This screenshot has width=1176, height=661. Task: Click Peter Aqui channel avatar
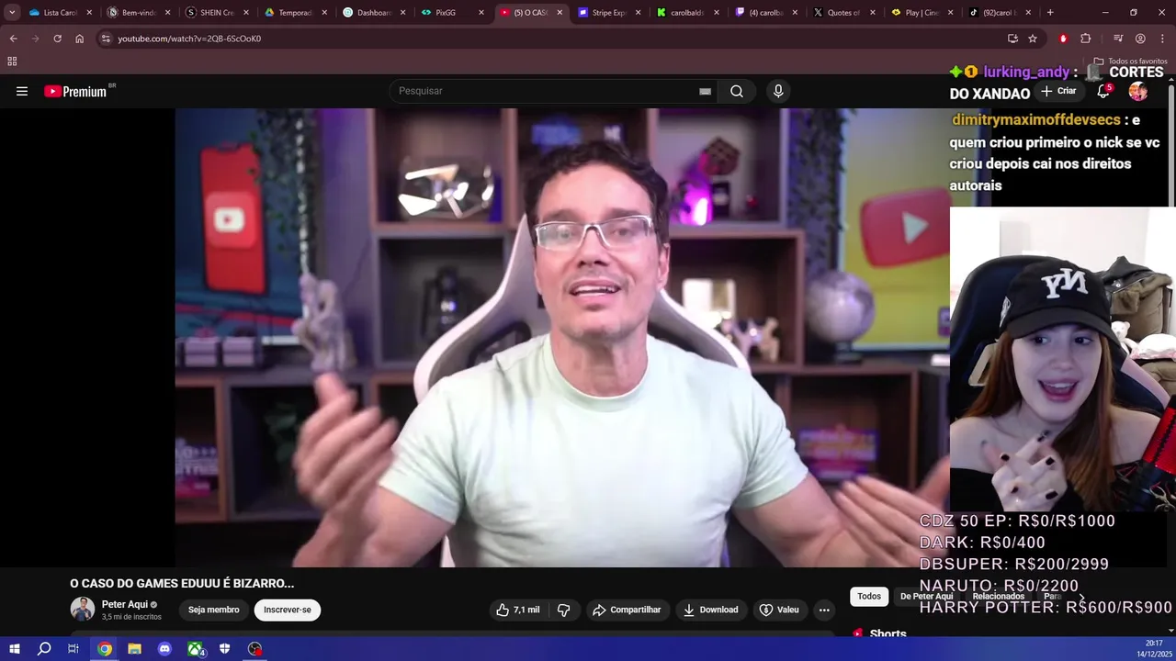[x=83, y=610]
